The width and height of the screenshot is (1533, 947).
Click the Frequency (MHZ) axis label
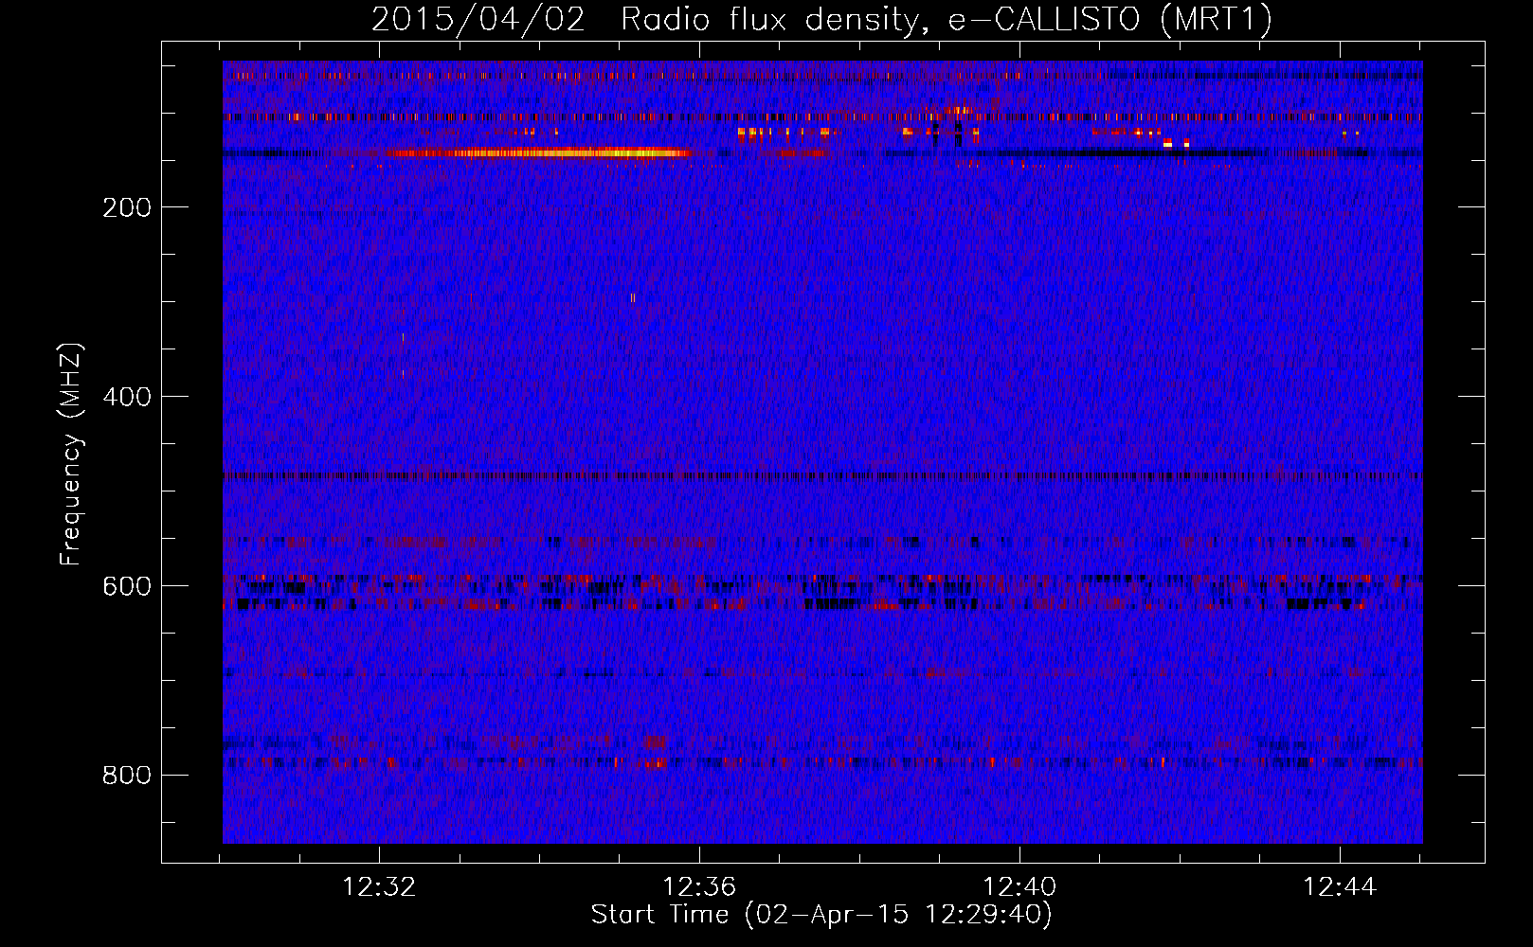click(71, 455)
